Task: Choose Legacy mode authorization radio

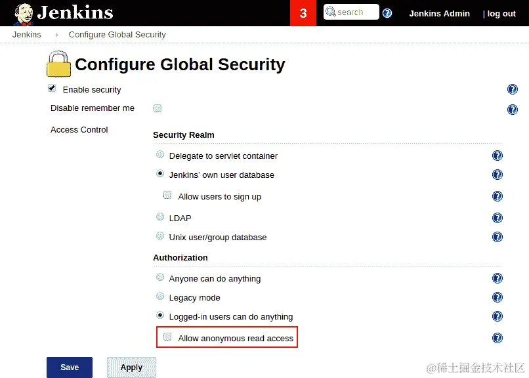Action: pyautogui.click(x=160, y=296)
